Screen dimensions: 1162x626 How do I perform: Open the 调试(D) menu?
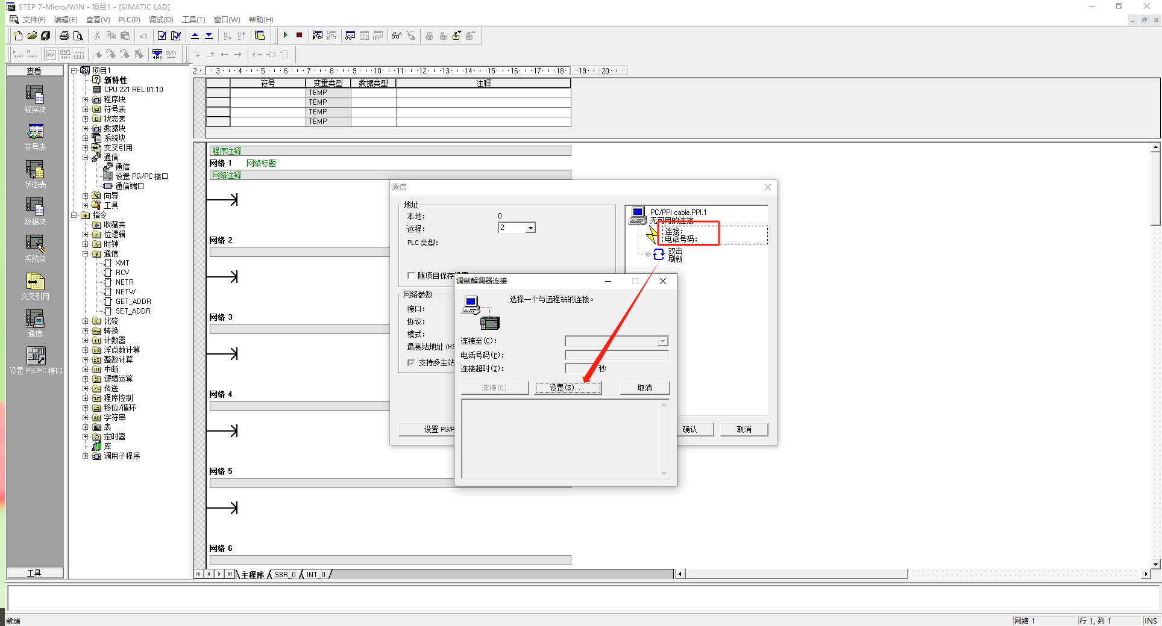[161, 20]
